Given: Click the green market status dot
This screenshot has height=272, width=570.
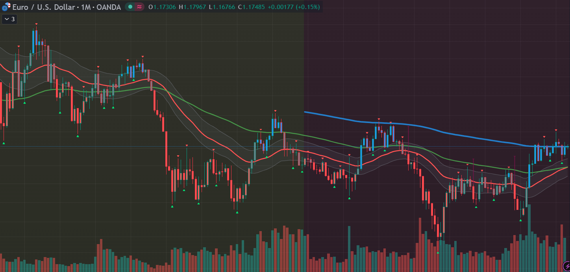Looking at the screenshot, I should (x=130, y=7).
